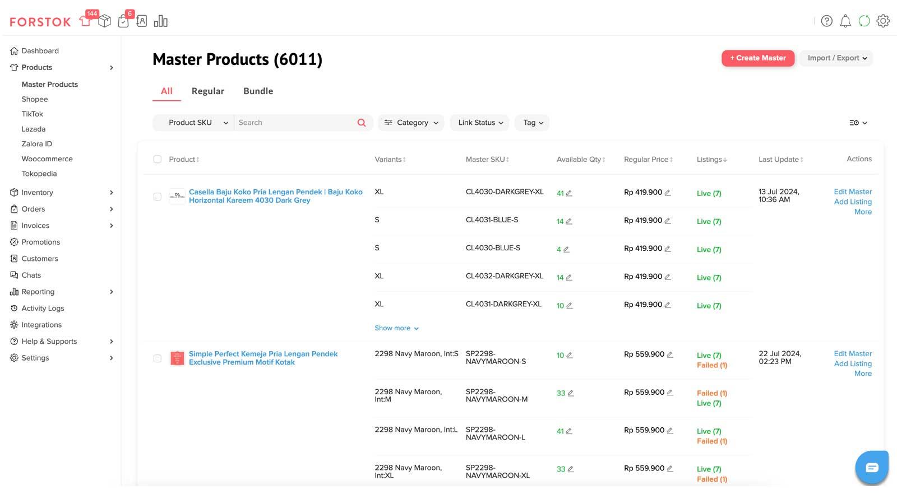Open notifications bell icon

click(x=845, y=21)
